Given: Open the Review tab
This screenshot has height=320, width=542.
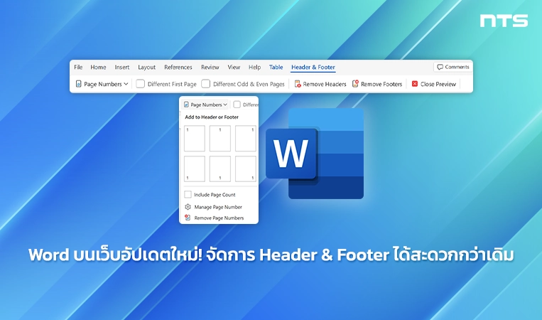Looking at the screenshot, I should 210,67.
